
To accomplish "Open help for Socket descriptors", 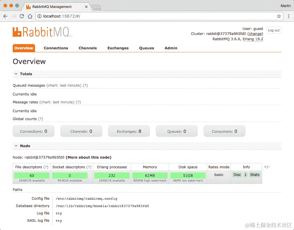I will [89, 167].
